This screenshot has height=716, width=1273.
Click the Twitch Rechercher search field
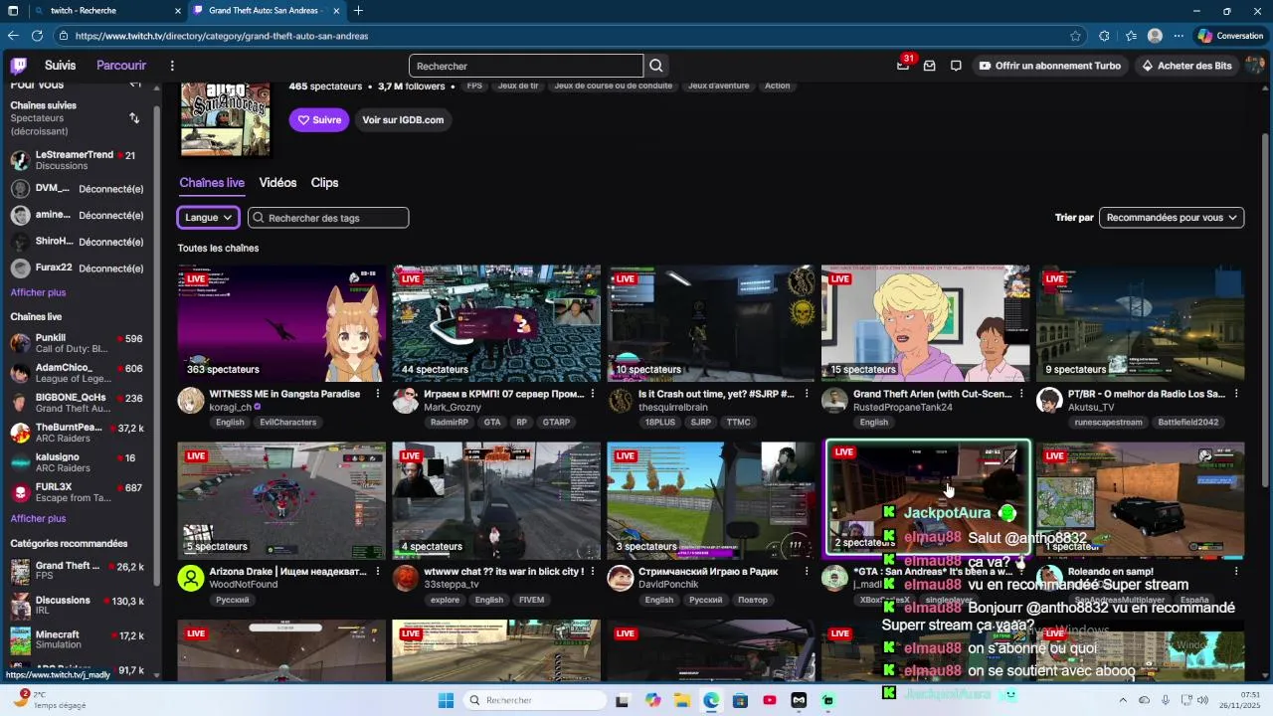click(526, 66)
